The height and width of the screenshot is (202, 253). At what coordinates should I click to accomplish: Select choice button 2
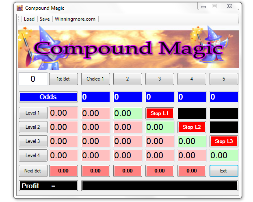[128, 79]
